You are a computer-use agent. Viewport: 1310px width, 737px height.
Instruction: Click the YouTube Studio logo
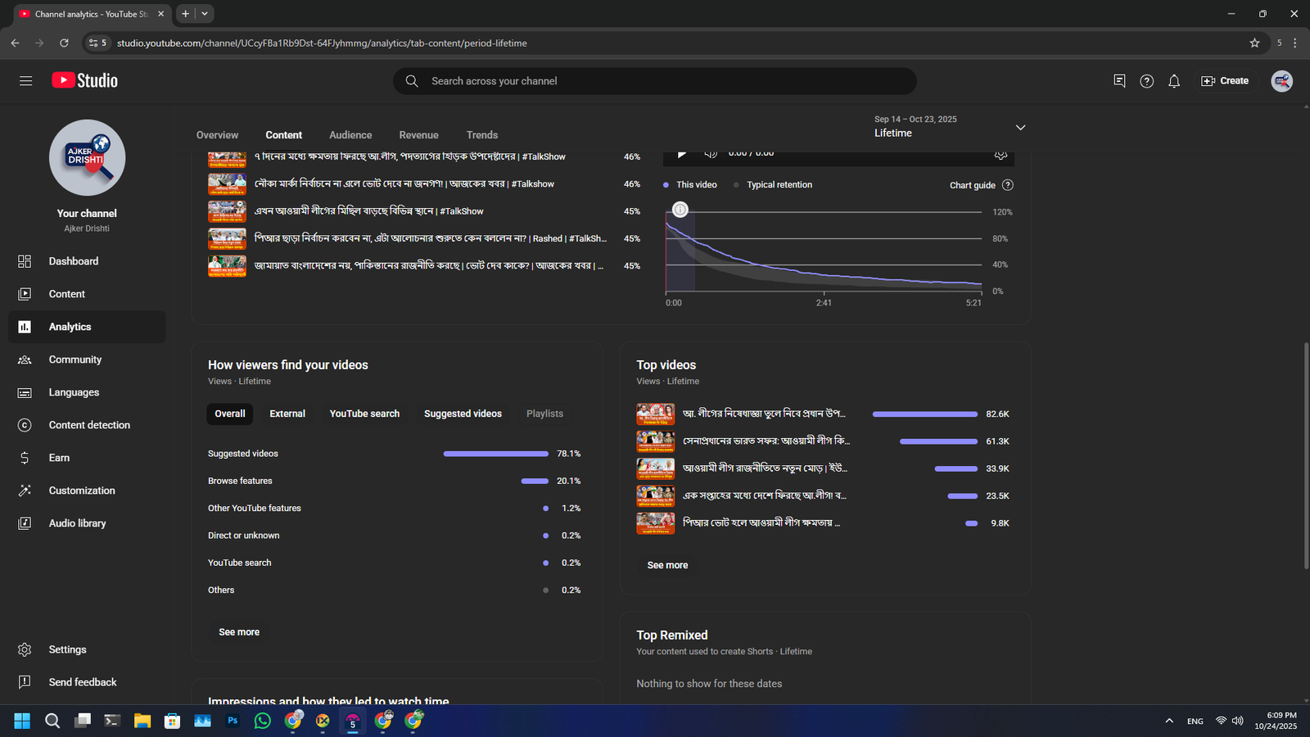coord(85,80)
